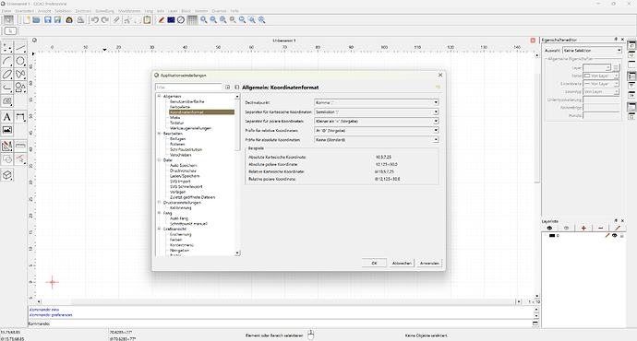The image size is (637, 341).
Task: Toggle the grid display icon
Action: (192, 20)
